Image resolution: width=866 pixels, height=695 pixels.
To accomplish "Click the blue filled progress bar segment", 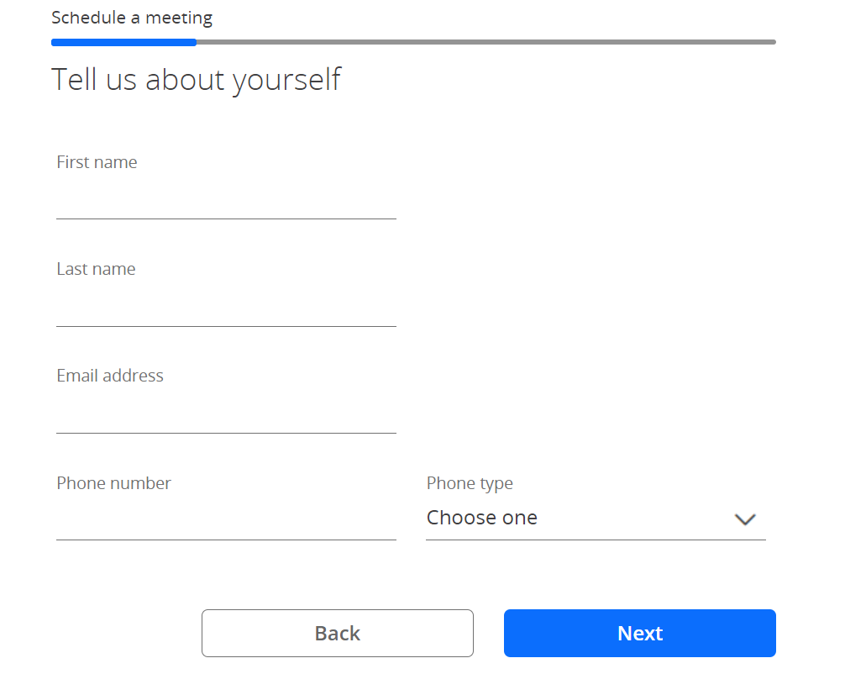I will pos(123,42).
